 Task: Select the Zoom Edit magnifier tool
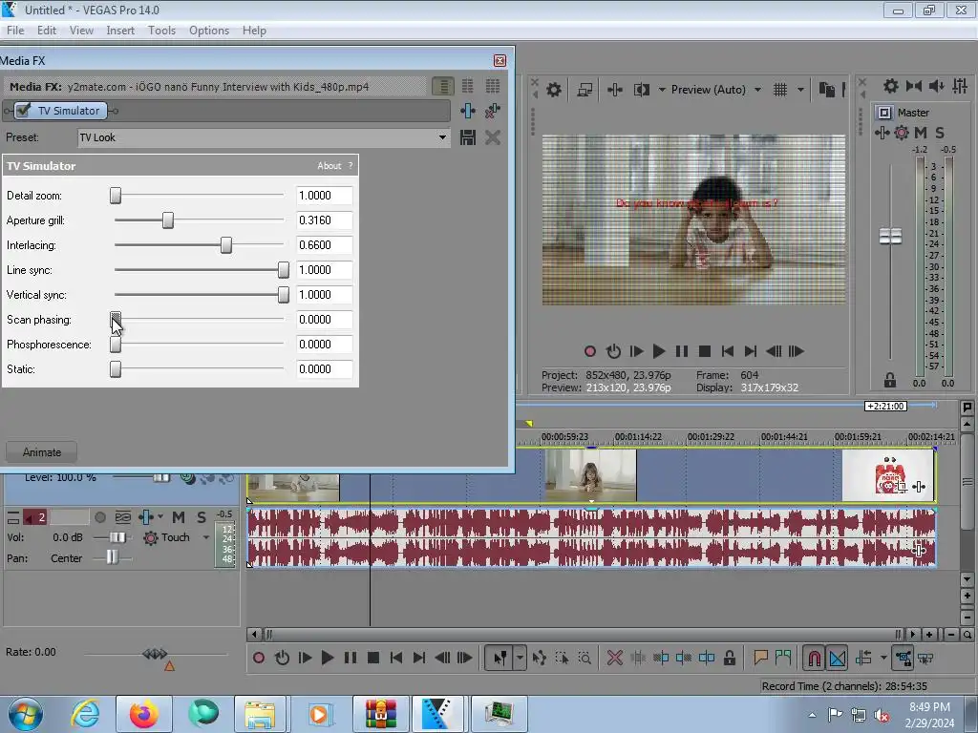tap(585, 658)
